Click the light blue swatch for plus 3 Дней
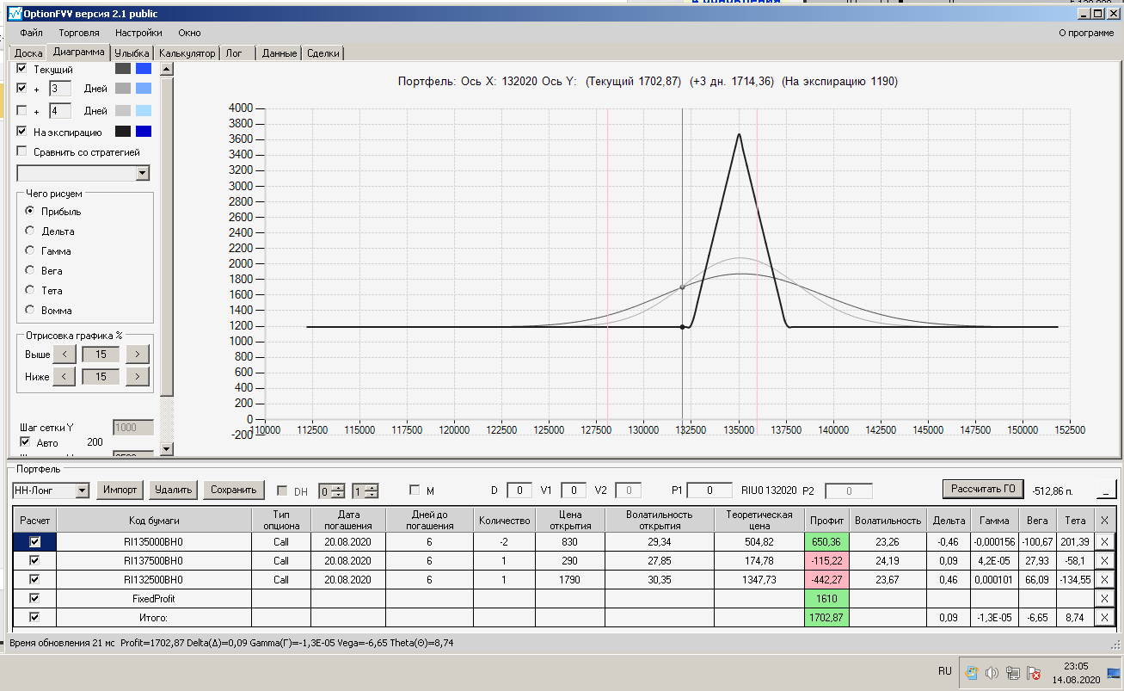This screenshot has height=691, width=1124. coord(144,89)
